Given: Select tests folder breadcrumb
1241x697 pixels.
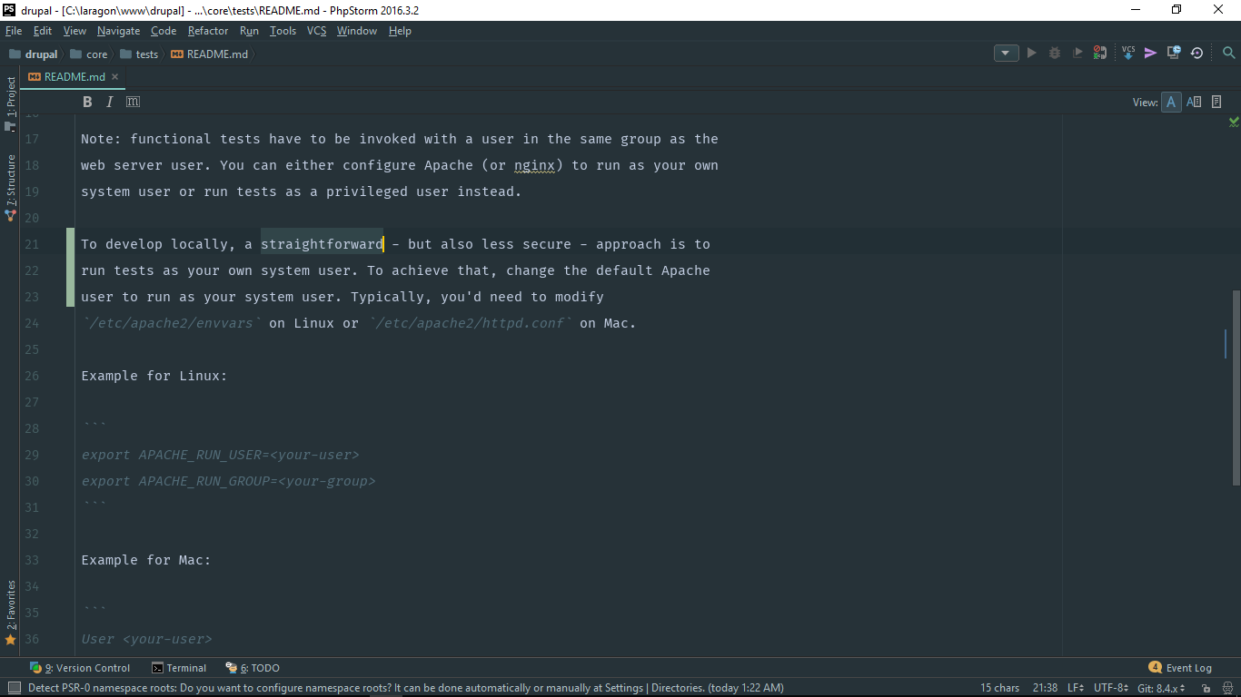Looking at the screenshot, I should point(139,54).
